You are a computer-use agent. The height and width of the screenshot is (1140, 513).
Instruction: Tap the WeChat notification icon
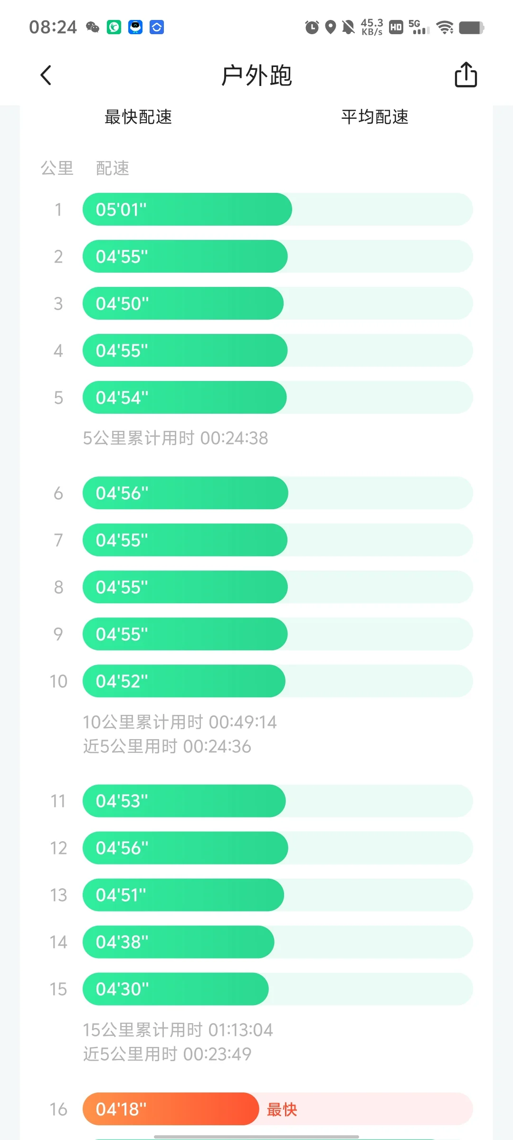coord(93,27)
